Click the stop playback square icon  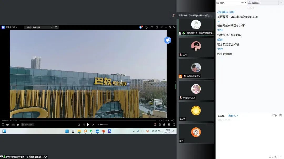coord(79,124)
